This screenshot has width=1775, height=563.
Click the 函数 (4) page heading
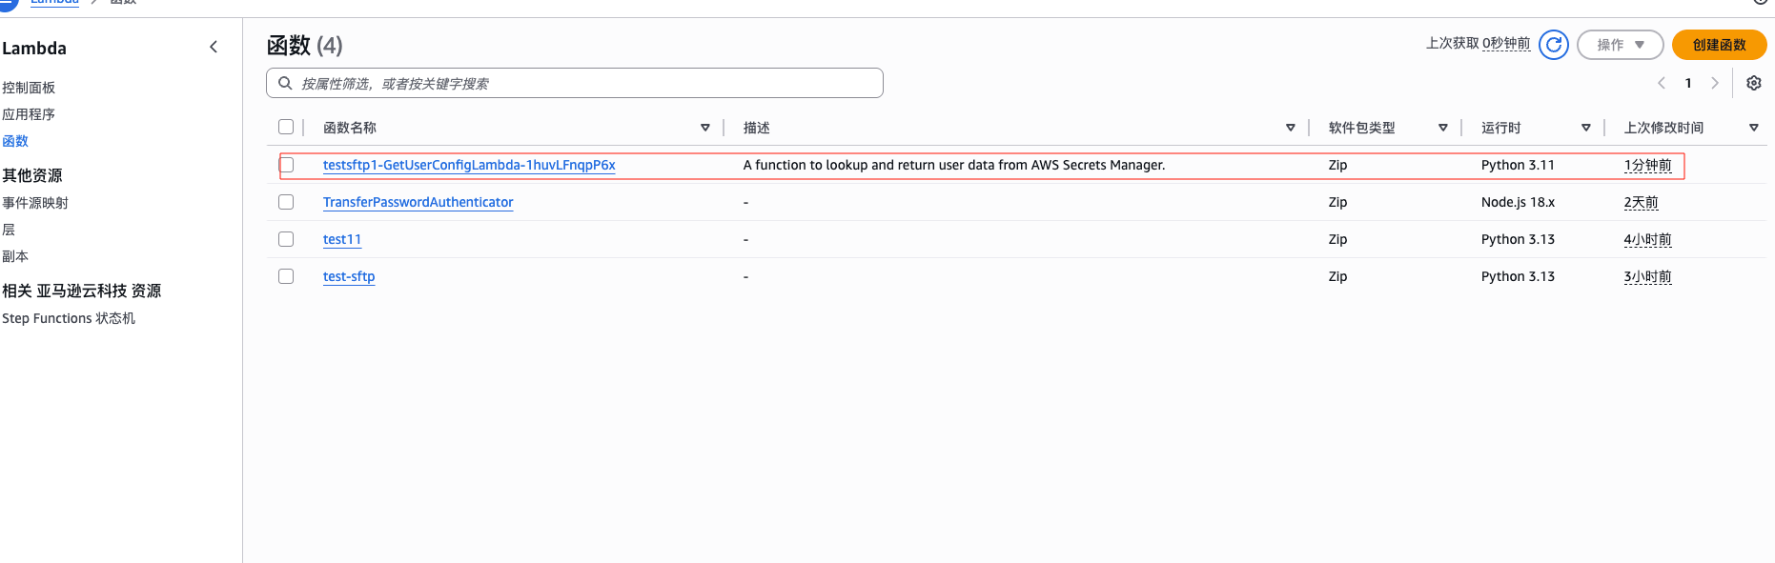[x=305, y=45]
